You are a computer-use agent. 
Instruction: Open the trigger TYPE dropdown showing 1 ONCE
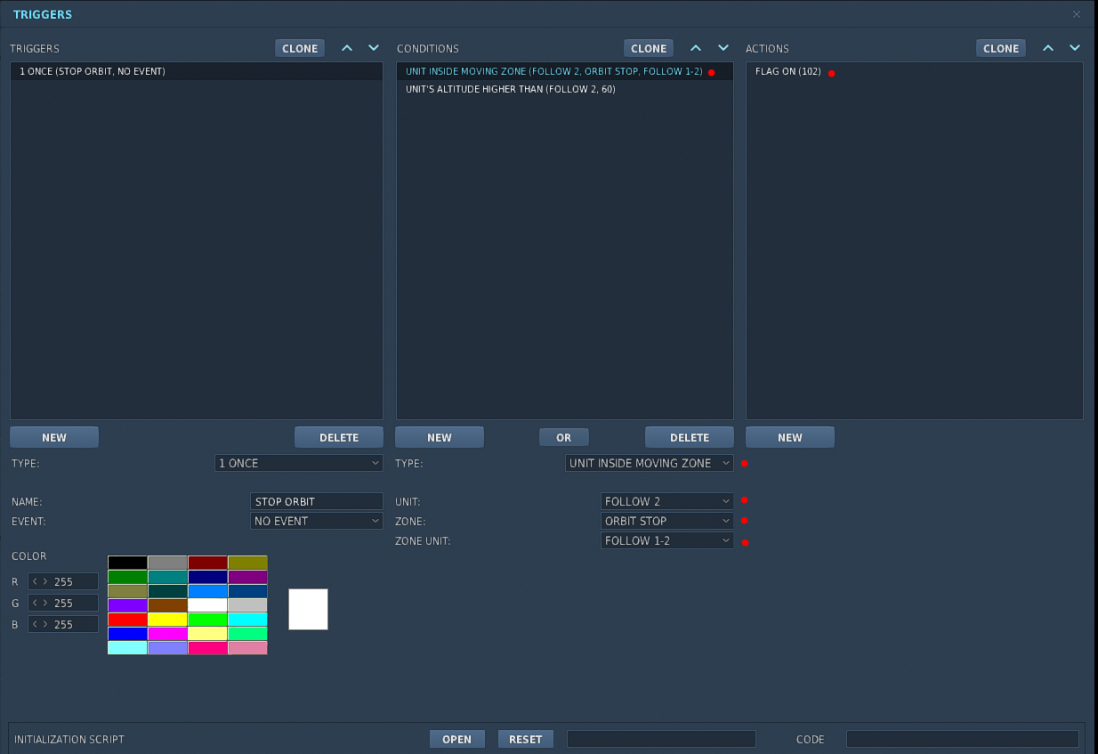(x=299, y=463)
